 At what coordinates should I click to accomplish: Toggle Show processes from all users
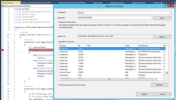coord(60,85)
